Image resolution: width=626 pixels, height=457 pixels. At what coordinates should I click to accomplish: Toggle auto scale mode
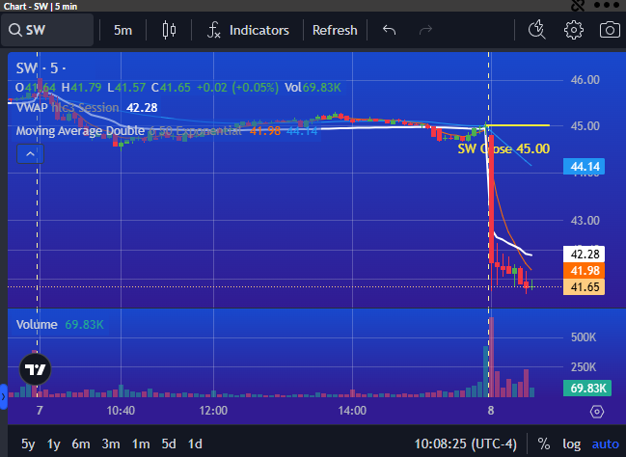coord(605,444)
